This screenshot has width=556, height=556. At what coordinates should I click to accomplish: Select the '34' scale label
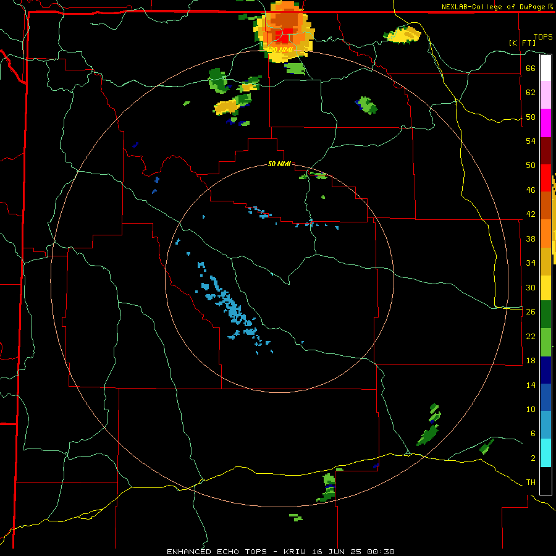point(531,263)
